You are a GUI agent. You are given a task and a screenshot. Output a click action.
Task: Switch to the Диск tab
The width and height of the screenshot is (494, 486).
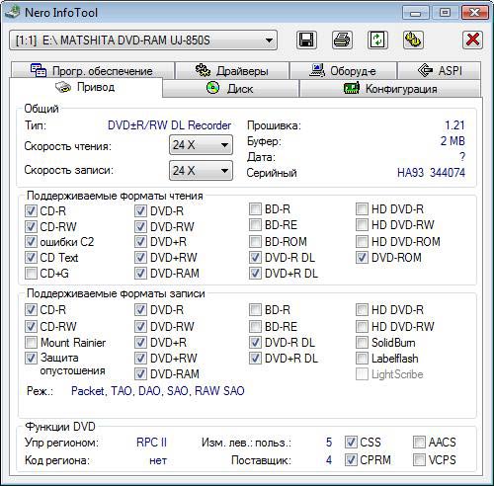230,88
